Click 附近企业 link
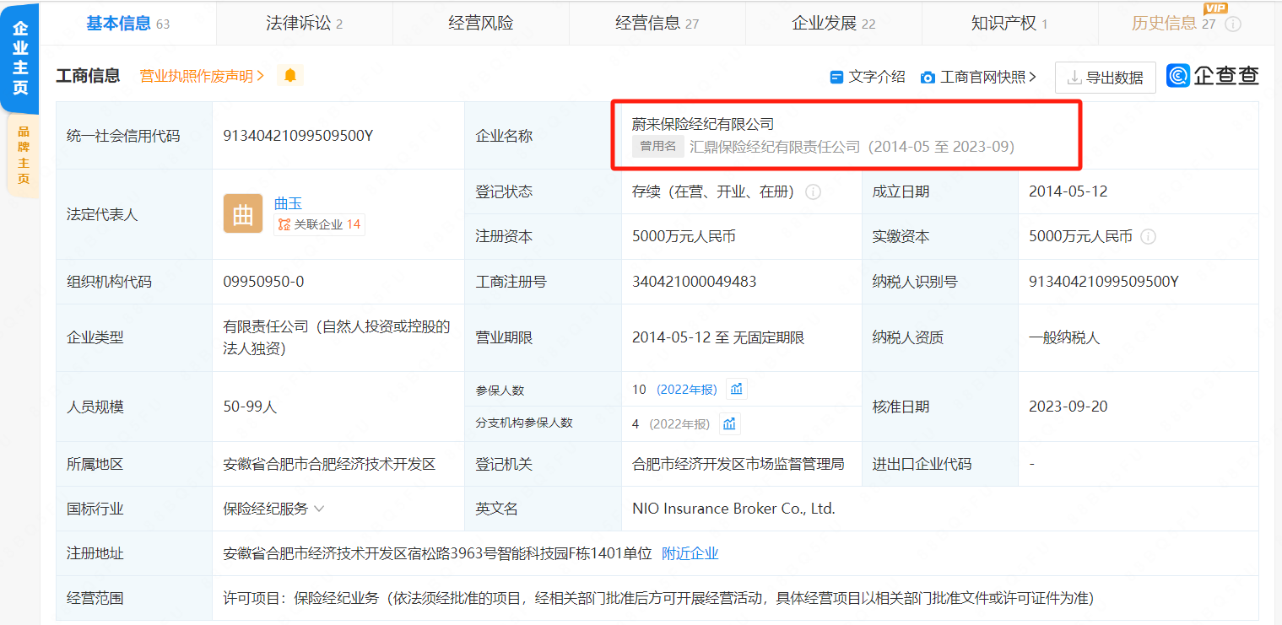This screenshot has height=625, width=1282. click(x=690, y=553)
